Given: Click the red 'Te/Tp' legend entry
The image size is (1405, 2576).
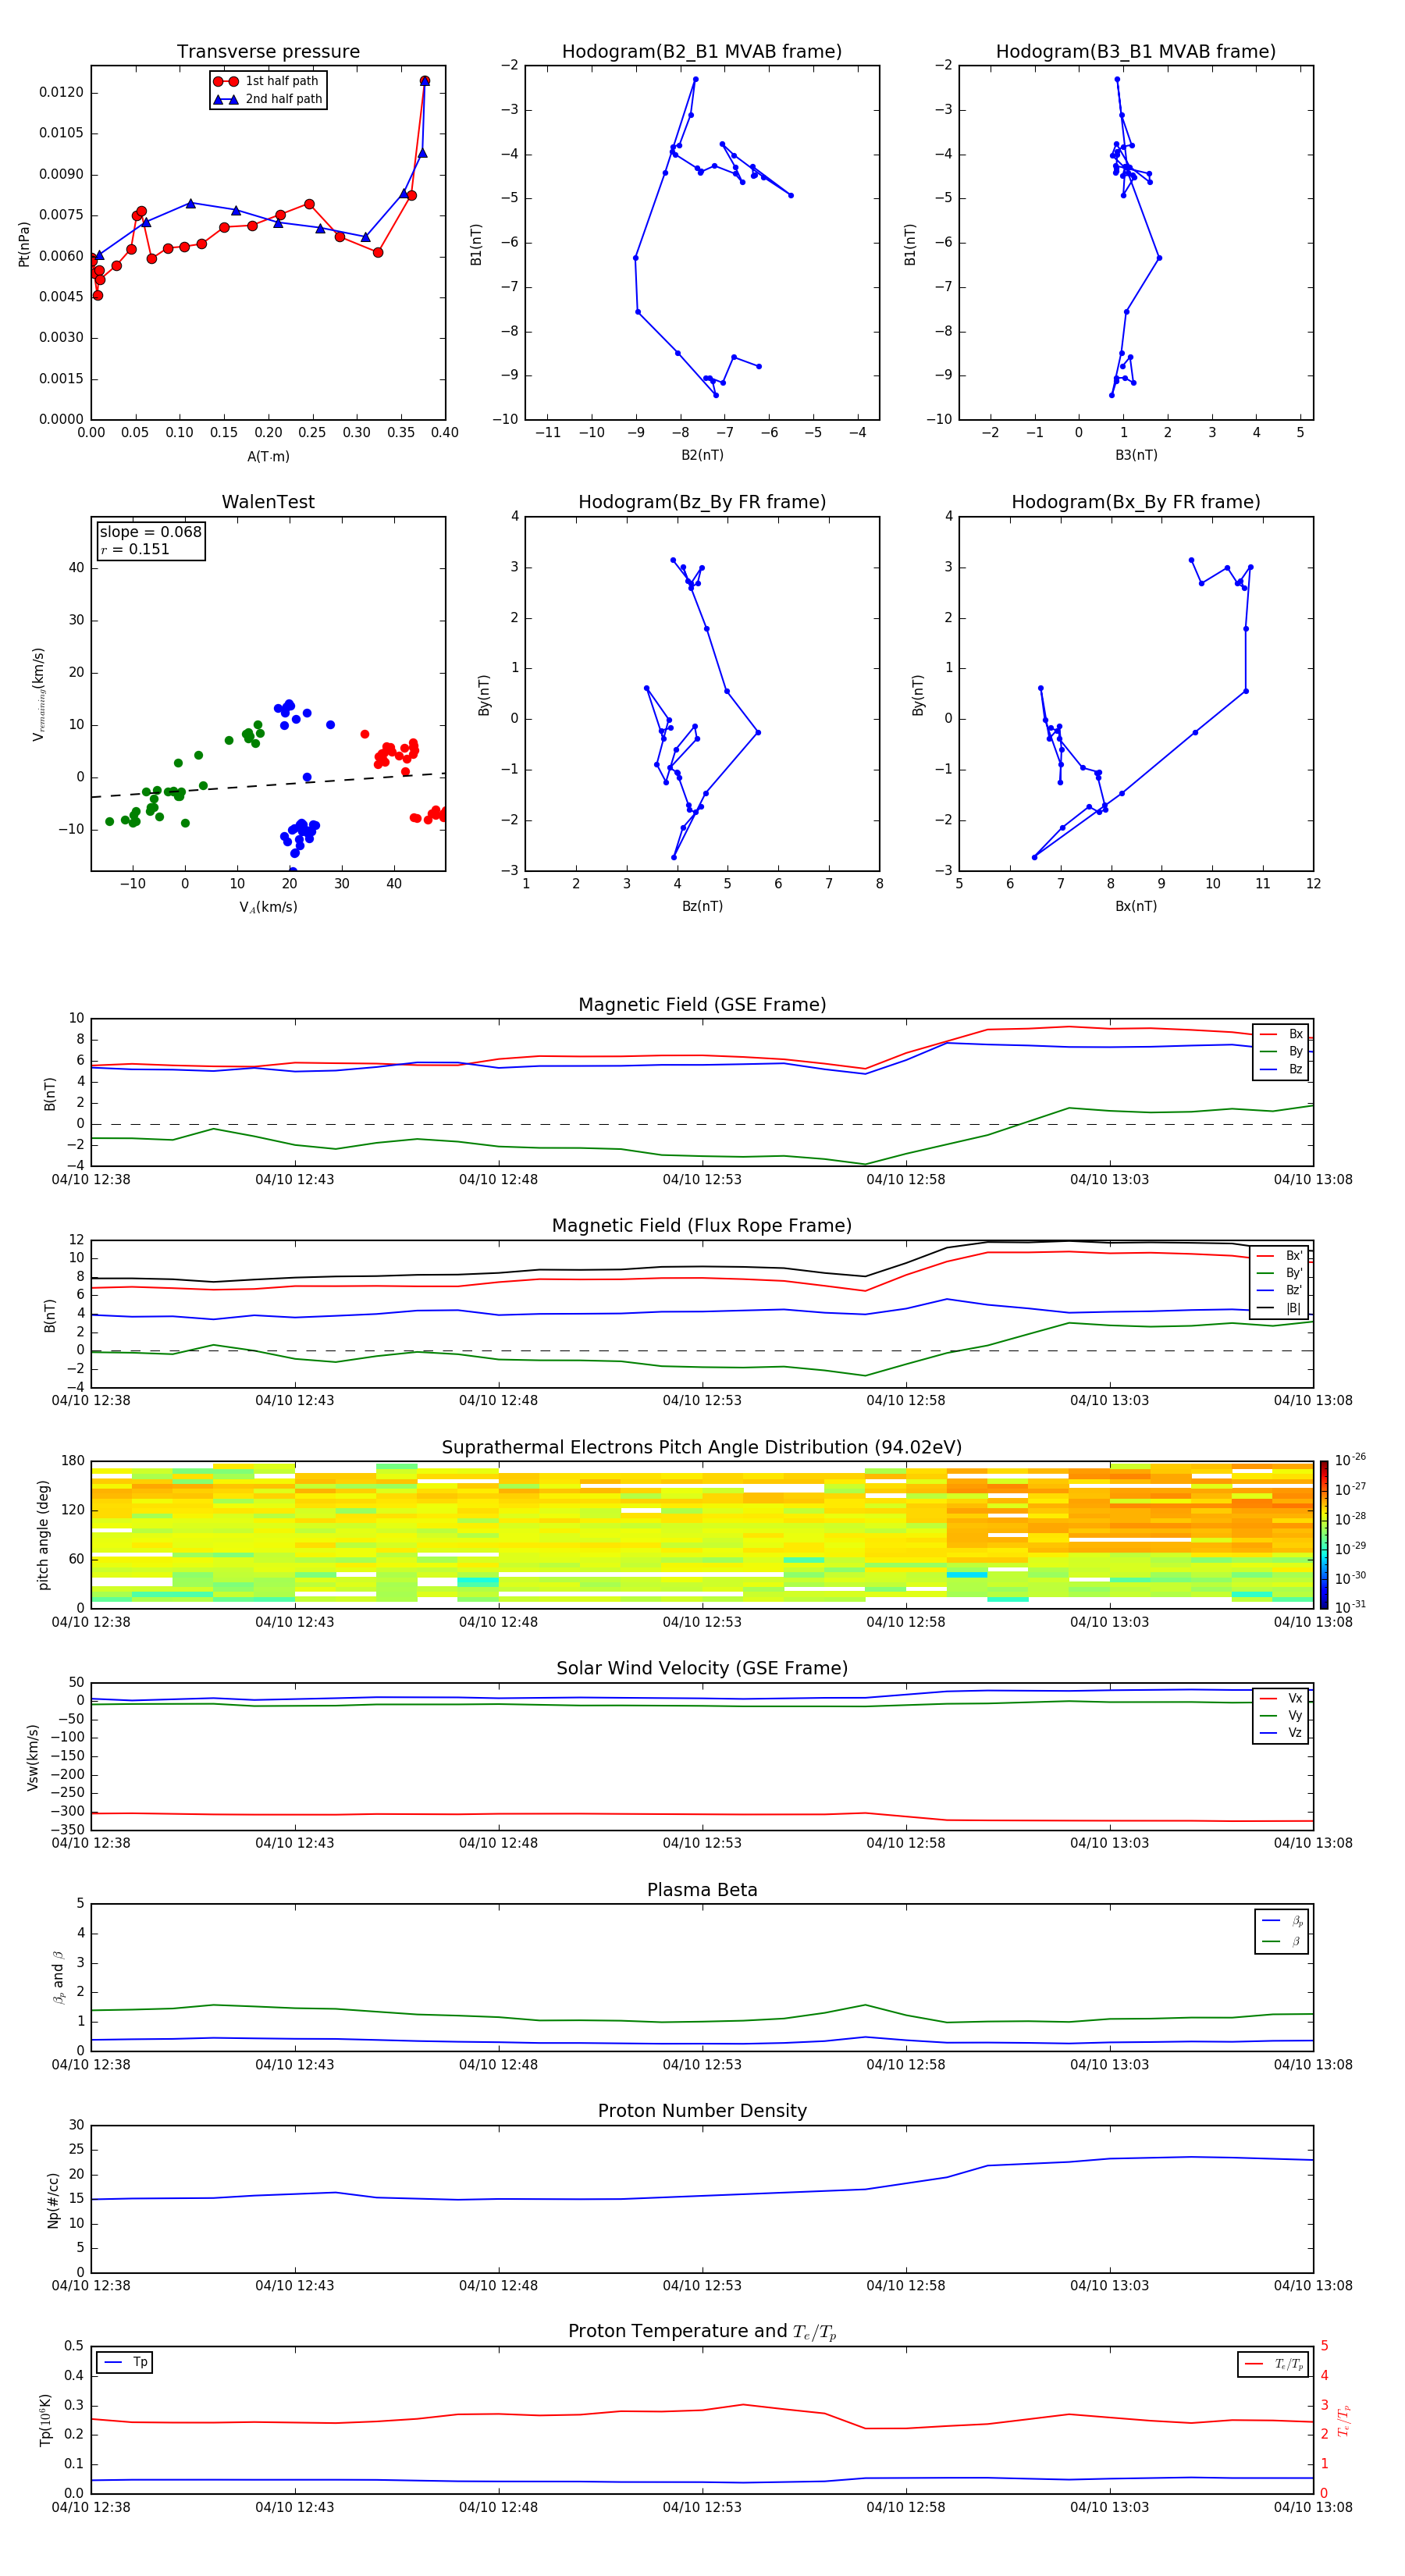Looking at the screenshot, I should [1274, 2364].
